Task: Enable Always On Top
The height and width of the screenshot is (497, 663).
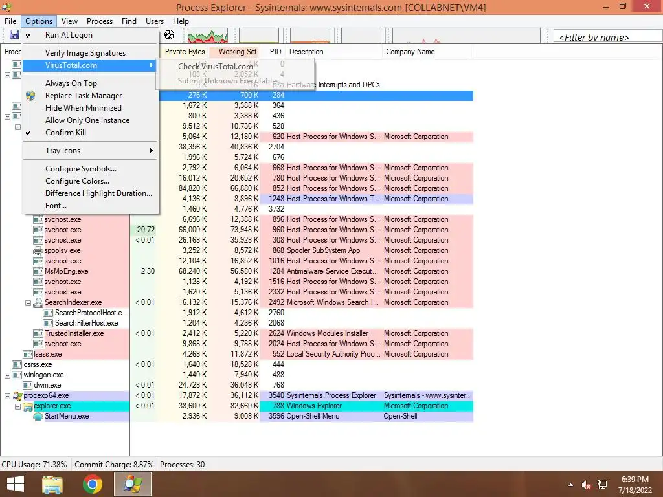Action: (x=89, y=83)
